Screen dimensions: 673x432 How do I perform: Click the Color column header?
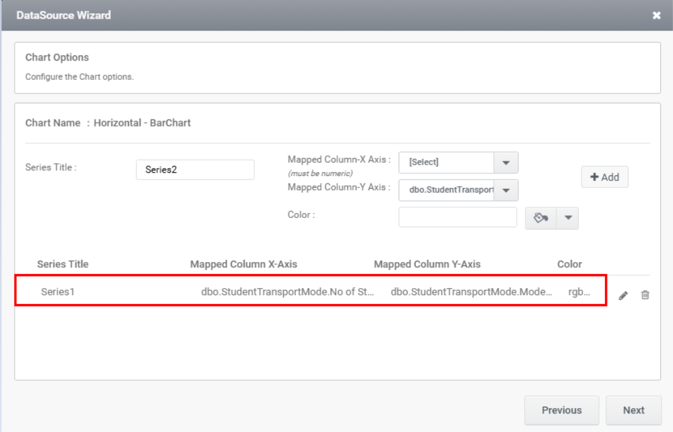point(570,264)
